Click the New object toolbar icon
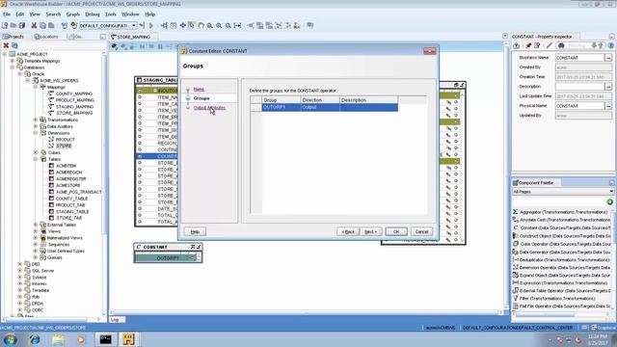 5,26
